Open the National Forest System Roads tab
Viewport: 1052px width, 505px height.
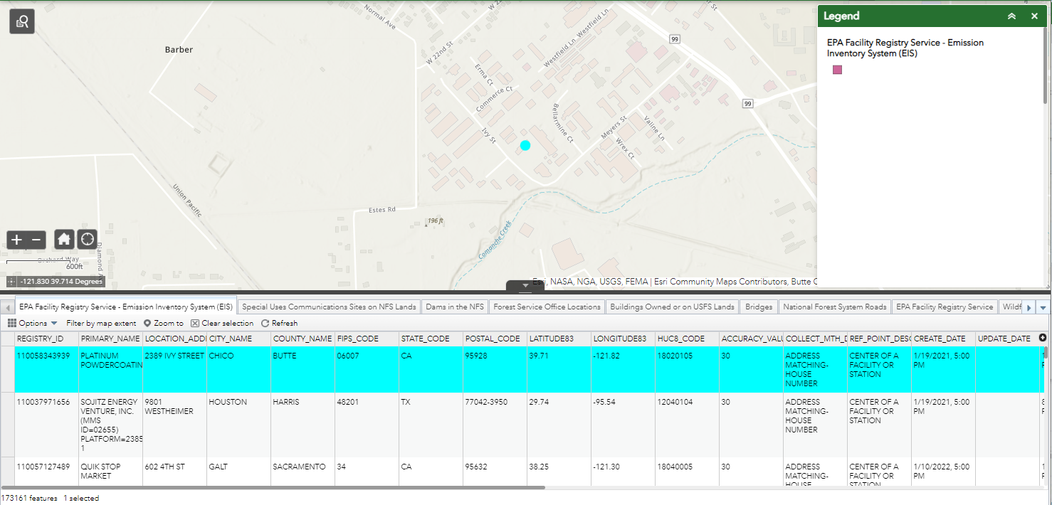836,307
